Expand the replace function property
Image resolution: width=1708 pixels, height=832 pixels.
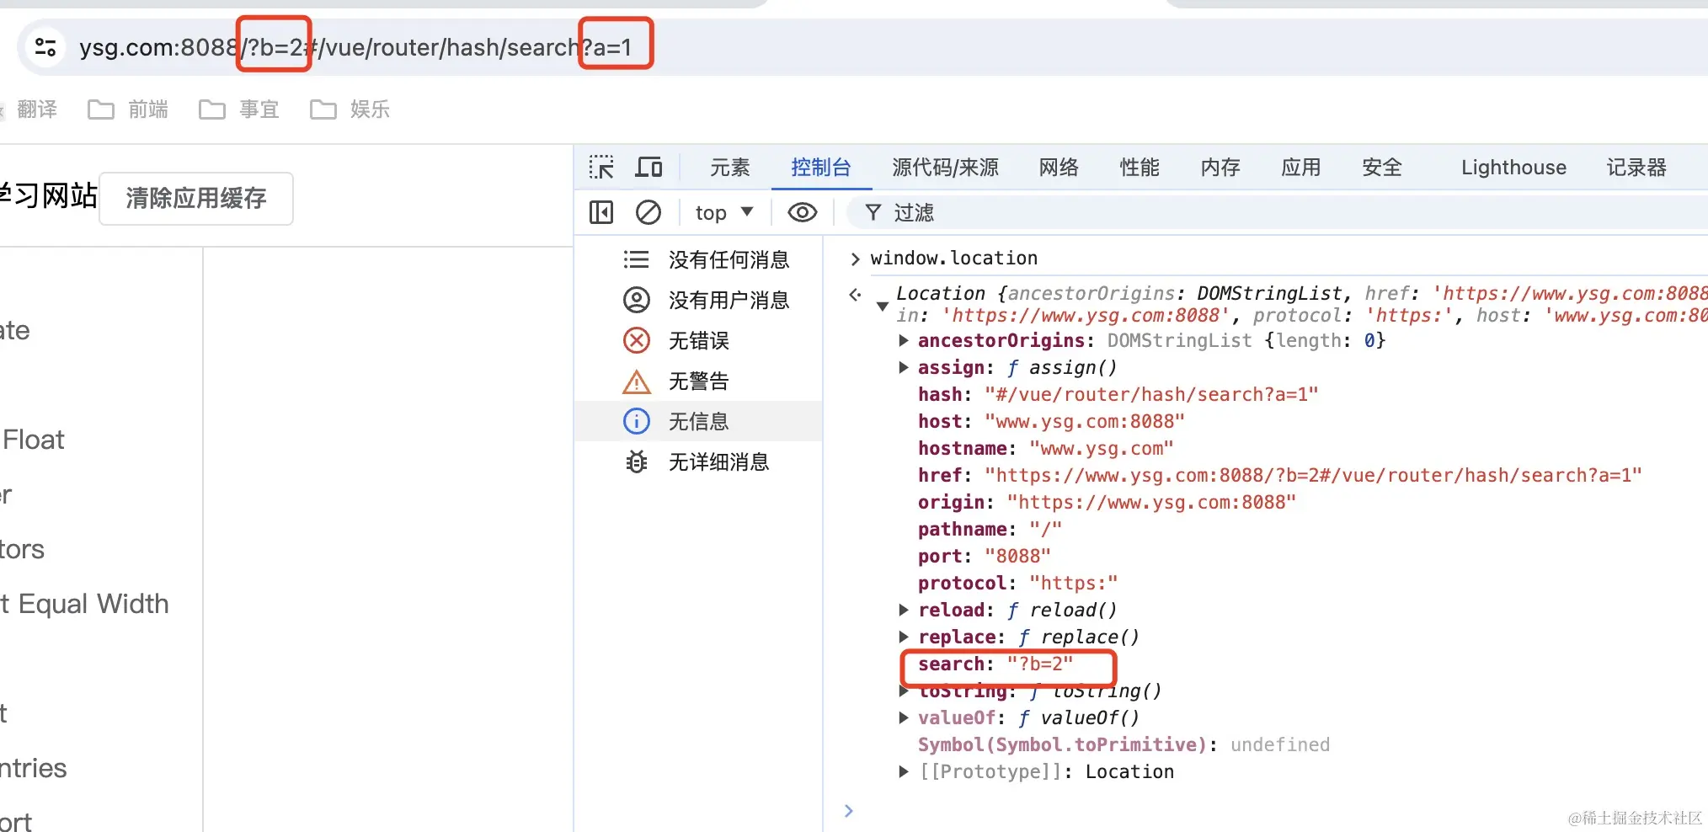pyautogui.click(x=904, y=637)
